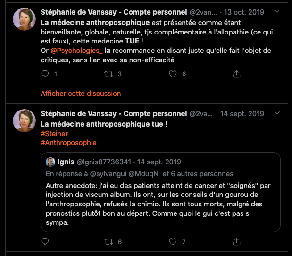Like the 14 sept. 2019 tweet

coord(173,242)
